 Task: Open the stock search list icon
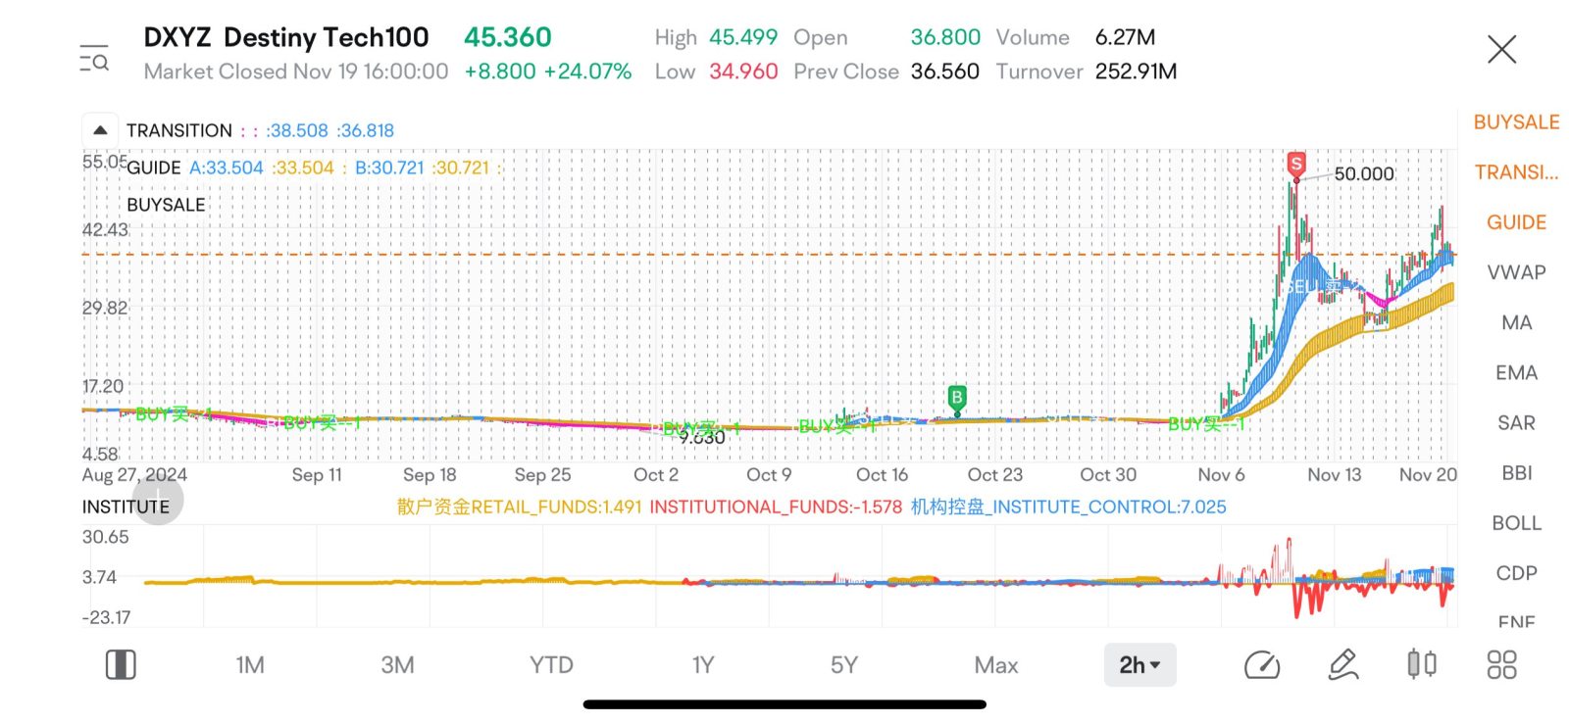coord(94,59)
